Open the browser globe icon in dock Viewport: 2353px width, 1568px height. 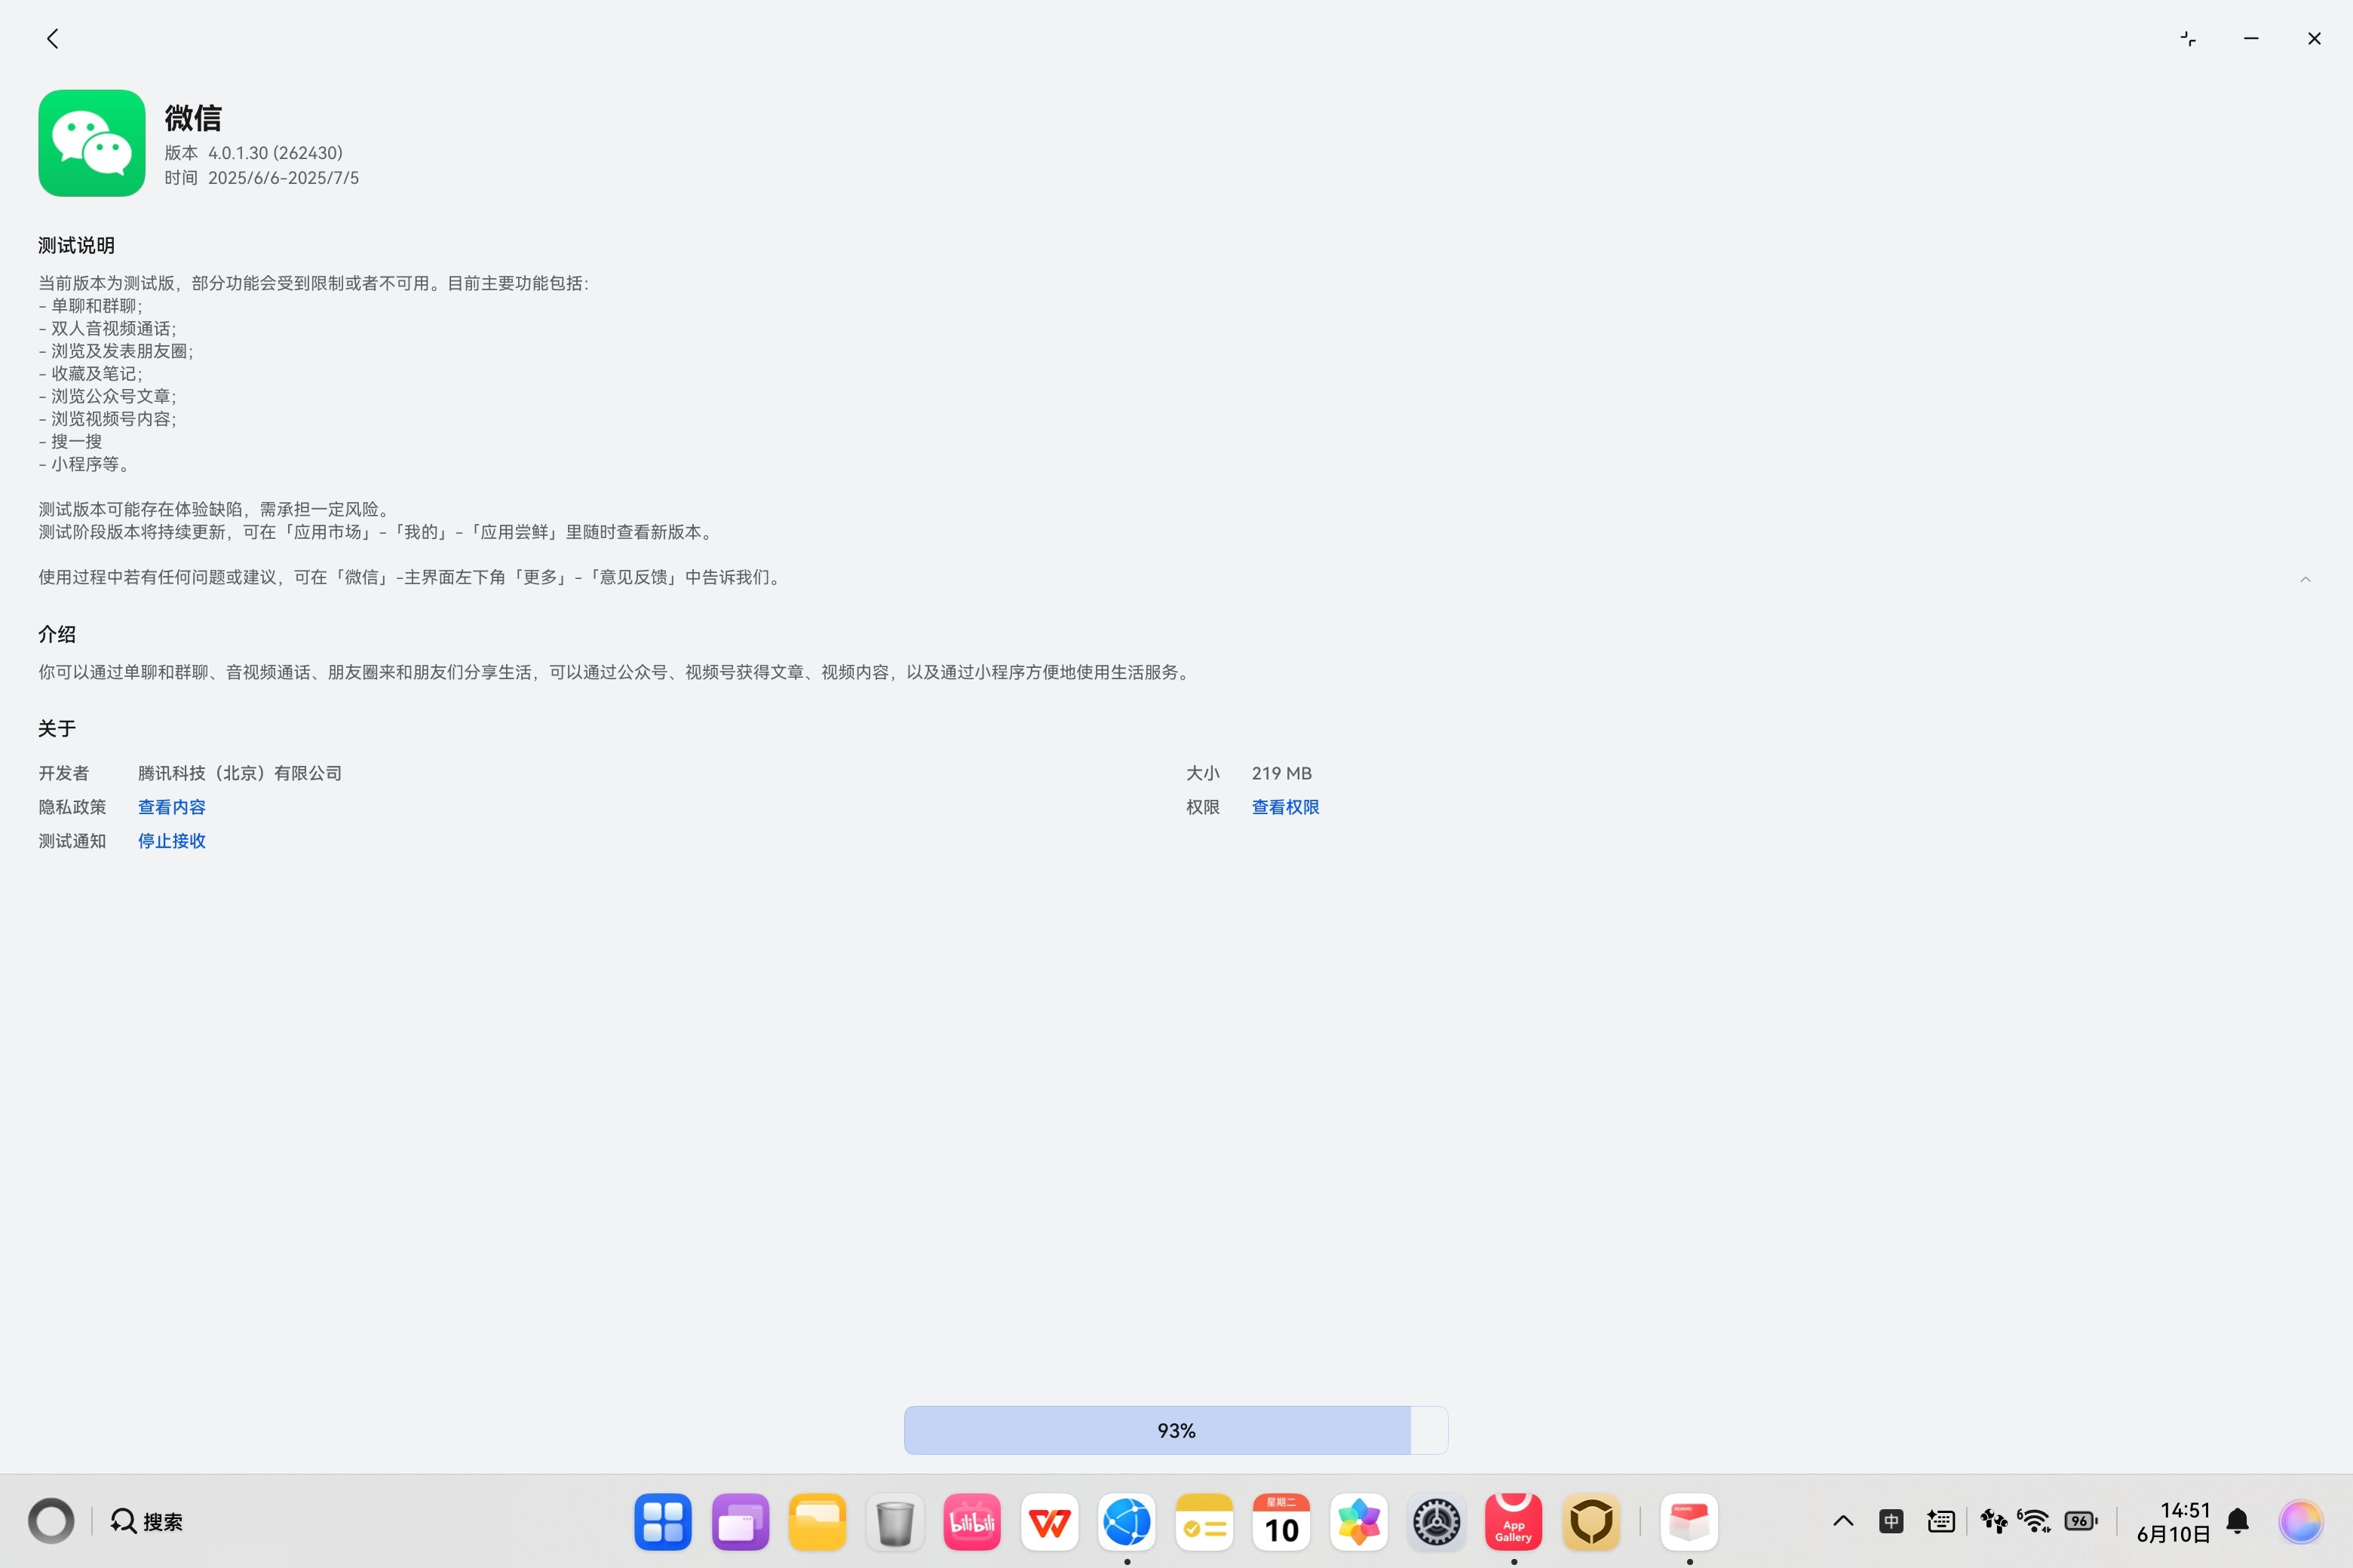[x=1127, y=1522]
